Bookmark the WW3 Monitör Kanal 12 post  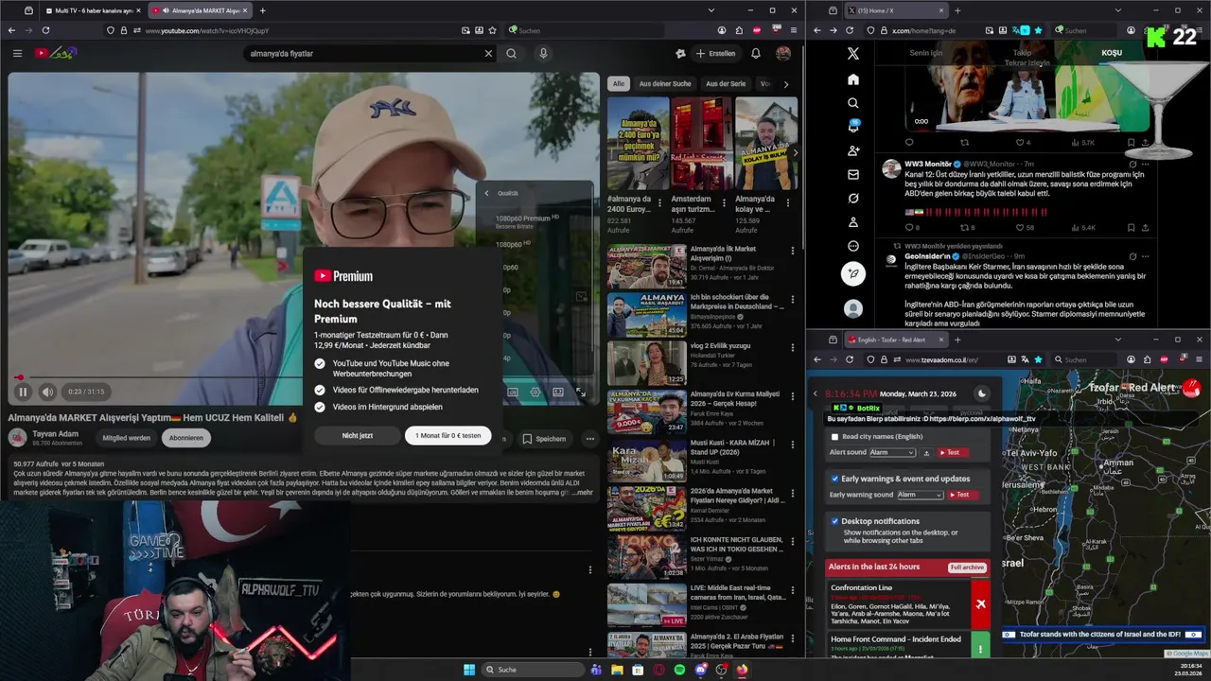1131,227
